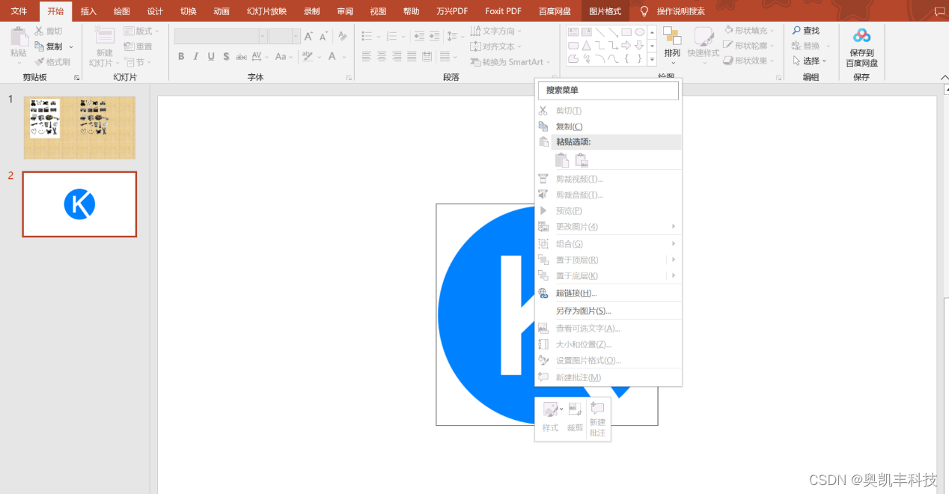The width and height of the screenshot is (949, 494).
Task: Click the increase indent level icon
Action: point(433,36)
